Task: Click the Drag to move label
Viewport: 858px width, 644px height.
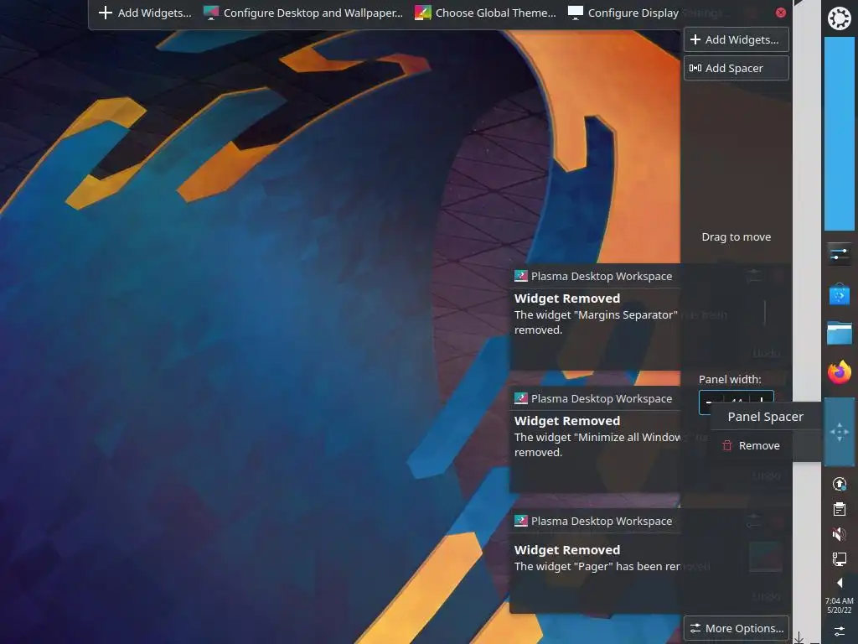Action: pyautogui.click(x=736, y=236)
